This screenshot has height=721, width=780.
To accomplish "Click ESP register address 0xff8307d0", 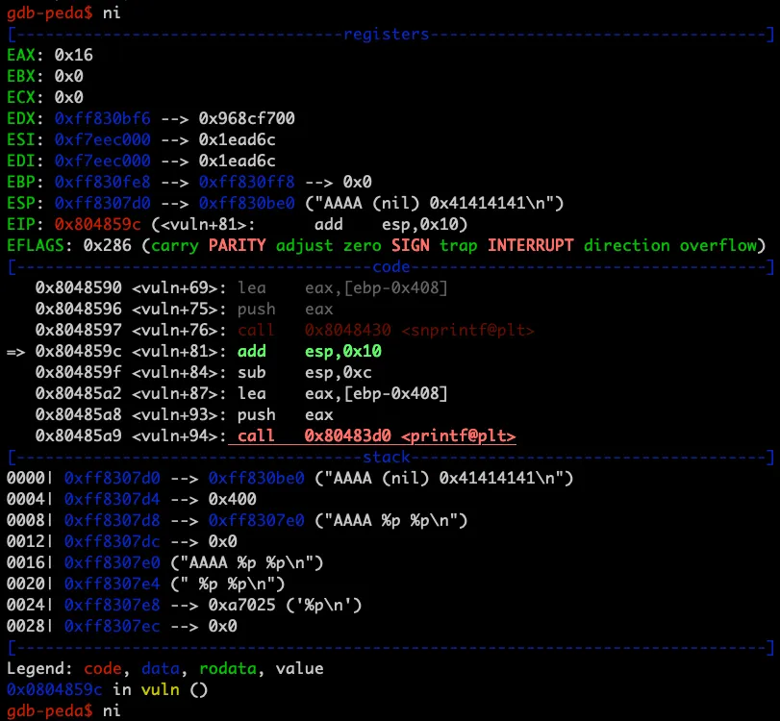I will tap(103, 203).
